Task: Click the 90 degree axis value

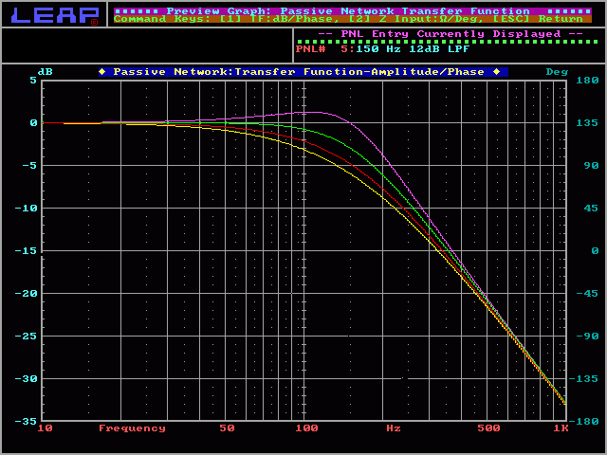Action: click(591, 166)
